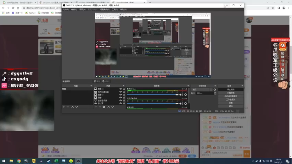The height and width of the screenshot is (164, 292).
Task: Toggle visibility of 图像 2 source
Action: coord(120,95)
